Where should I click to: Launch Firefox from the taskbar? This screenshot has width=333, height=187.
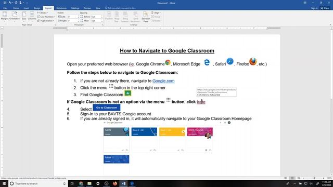coord(115,183)
